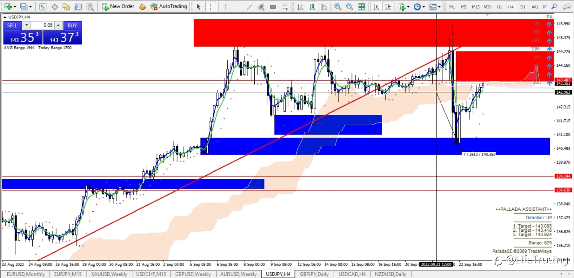Switch chart to line chart style

[324, 7]
